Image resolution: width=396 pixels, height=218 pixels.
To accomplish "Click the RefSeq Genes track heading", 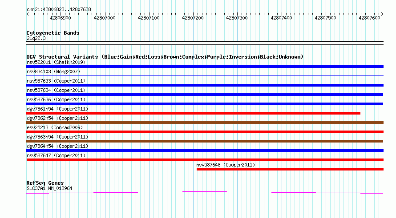I will [45, 183].
